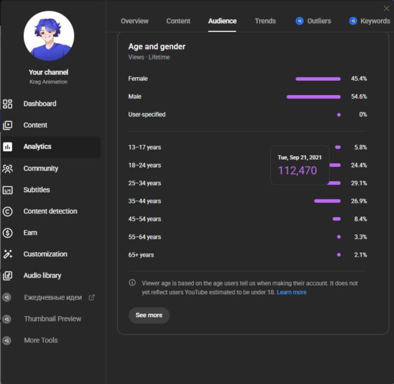Open the Customization magic wand icon
This screenshot has height=384, width=394.
coord(7,254)
